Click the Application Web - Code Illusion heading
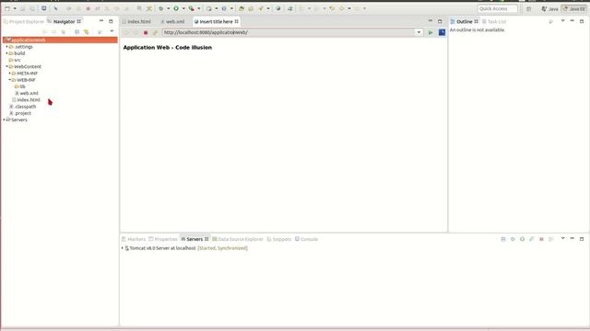Screen dimensions: 590x331 pyautogui.click(x=168, y=48)
